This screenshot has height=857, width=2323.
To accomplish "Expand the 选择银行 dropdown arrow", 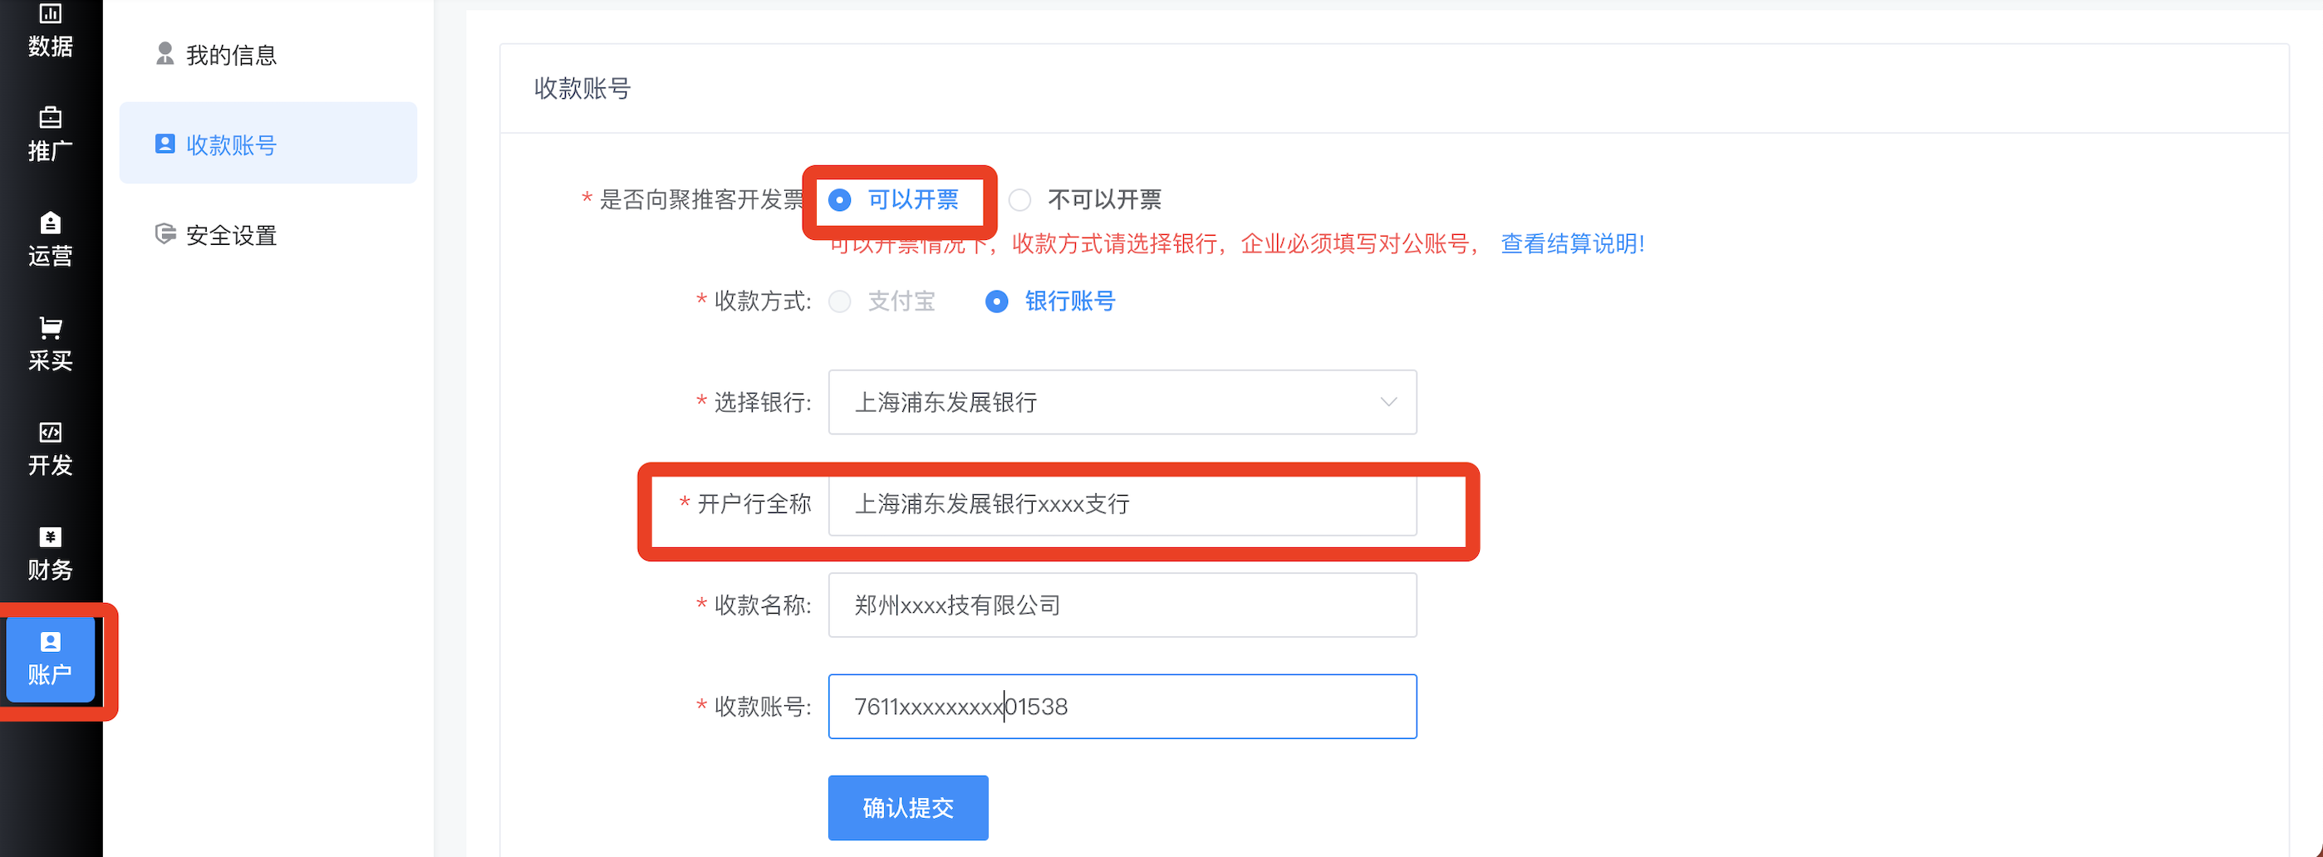I will click(1387, 402).
